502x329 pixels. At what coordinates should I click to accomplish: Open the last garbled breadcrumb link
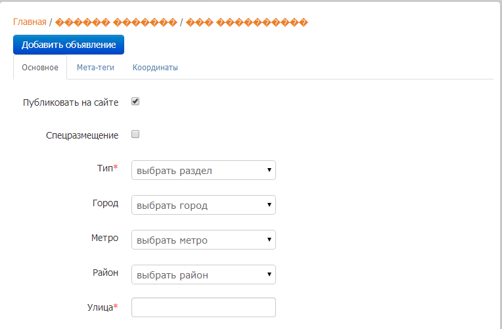(x=247, y=22)
